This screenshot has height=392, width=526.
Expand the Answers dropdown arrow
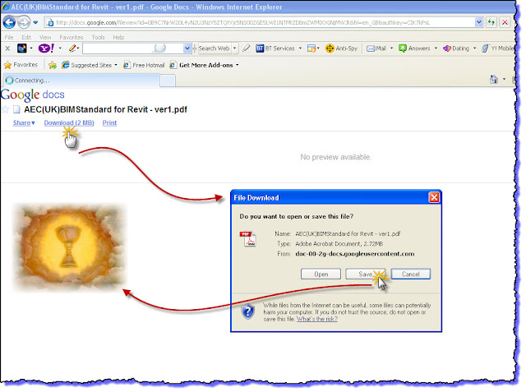point(436,48)
